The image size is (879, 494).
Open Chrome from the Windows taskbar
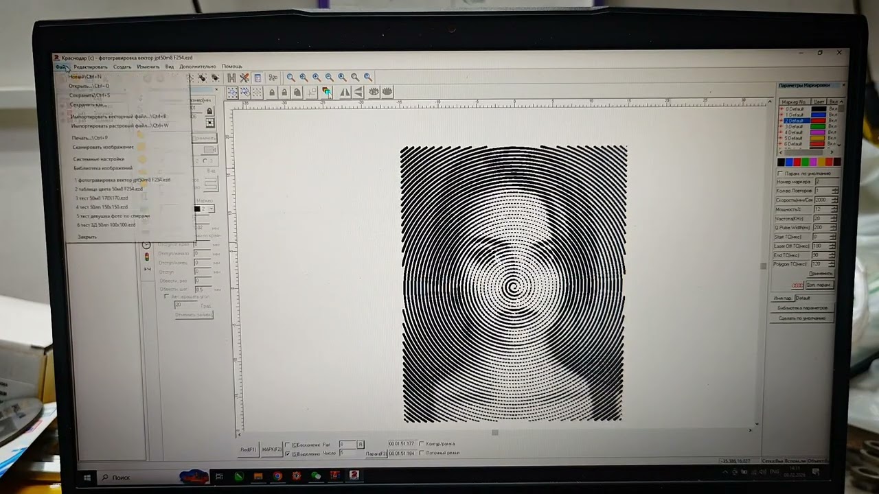pyautogui.click(x=277, y=475)
